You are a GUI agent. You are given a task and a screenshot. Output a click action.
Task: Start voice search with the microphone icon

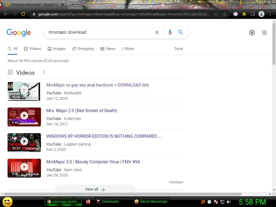[170, 32]
